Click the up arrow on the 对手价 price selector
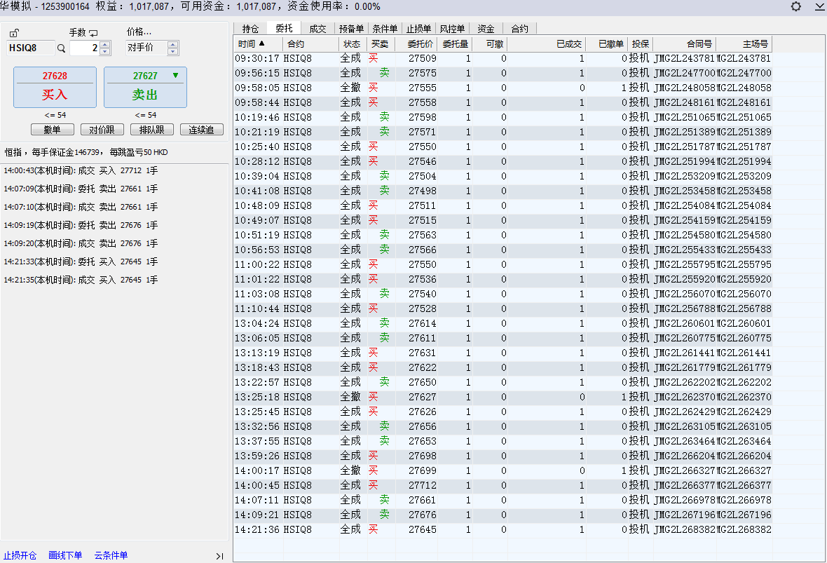This screenshot has width=827, height=563. tap(173, 45)
